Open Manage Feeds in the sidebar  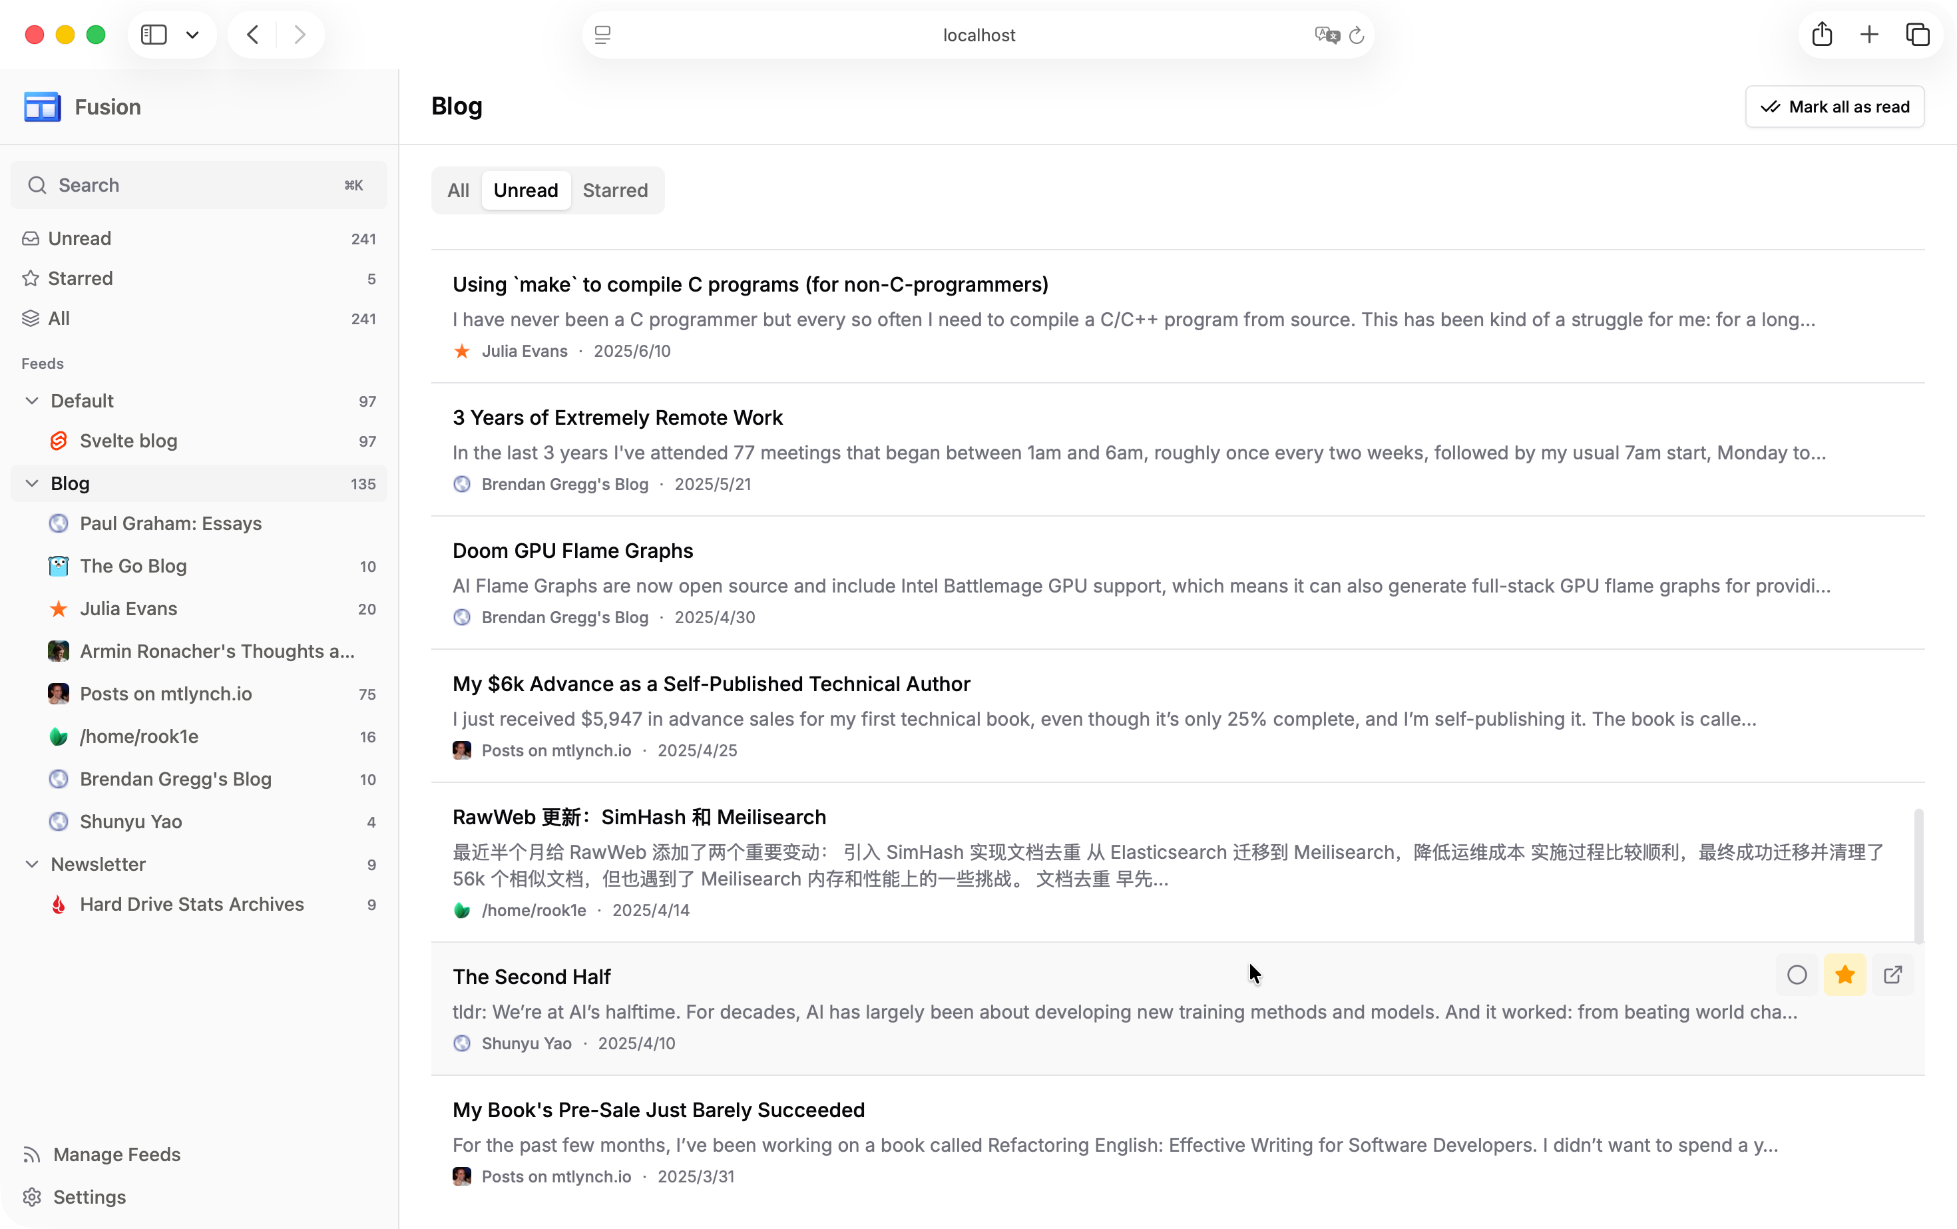point(116,1154)
